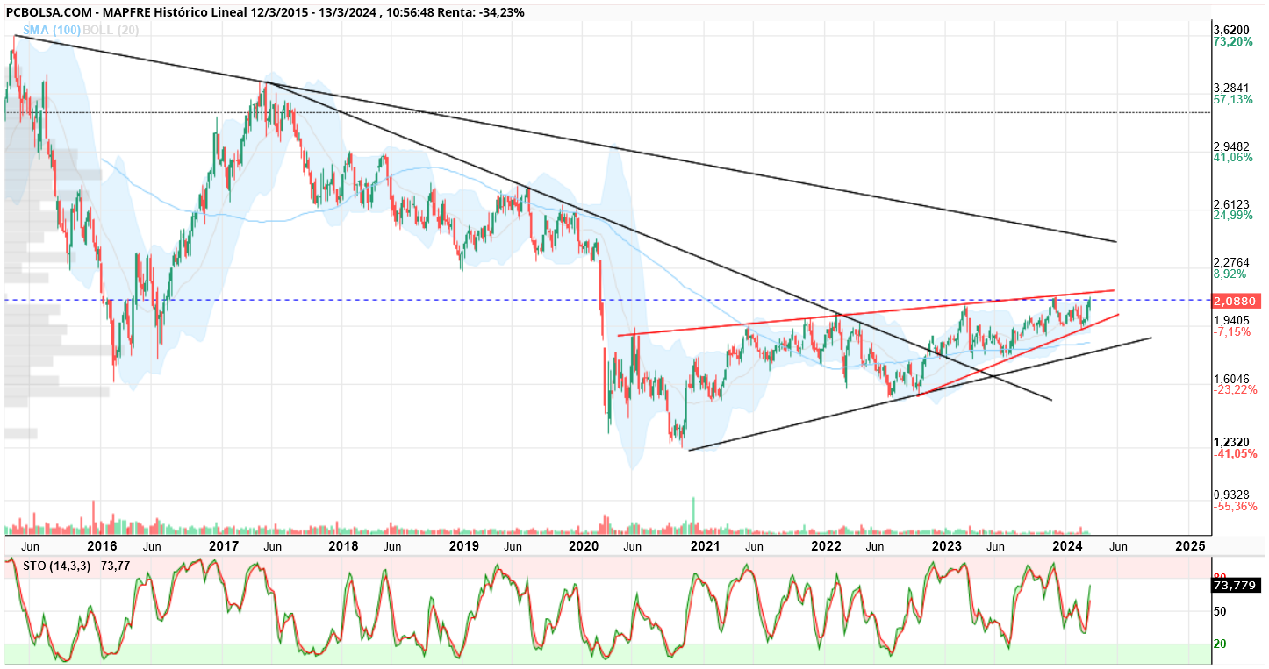Click the -7,15% percentage label
1269x669 pixels.
click(1231, 332)
